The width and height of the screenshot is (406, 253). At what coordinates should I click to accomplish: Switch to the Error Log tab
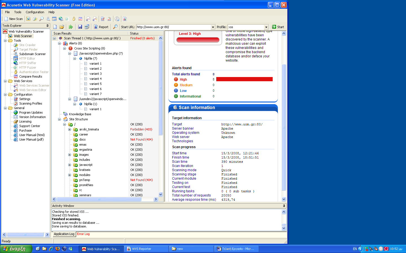coord(83,234)
